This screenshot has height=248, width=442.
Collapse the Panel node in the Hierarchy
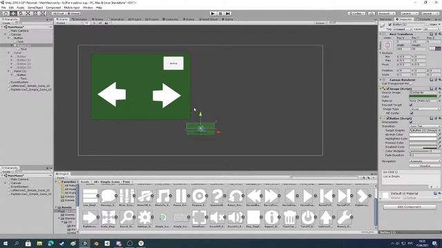pos(8,52)
